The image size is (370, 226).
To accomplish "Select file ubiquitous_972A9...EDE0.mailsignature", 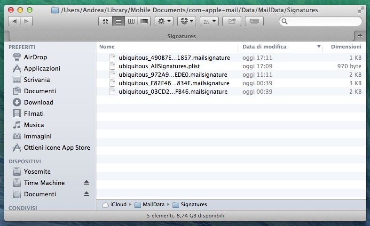I will click(x=173, y=75).
